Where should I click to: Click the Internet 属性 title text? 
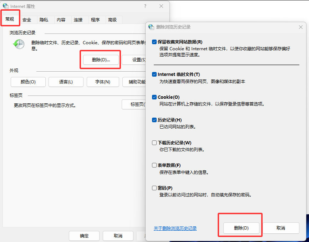pos(22,6)
